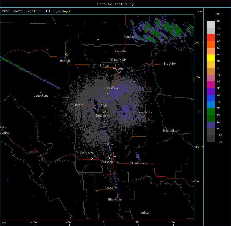Click the yellow diamond marker below RedDeer

pyautogui.click(x=114, y=75)
